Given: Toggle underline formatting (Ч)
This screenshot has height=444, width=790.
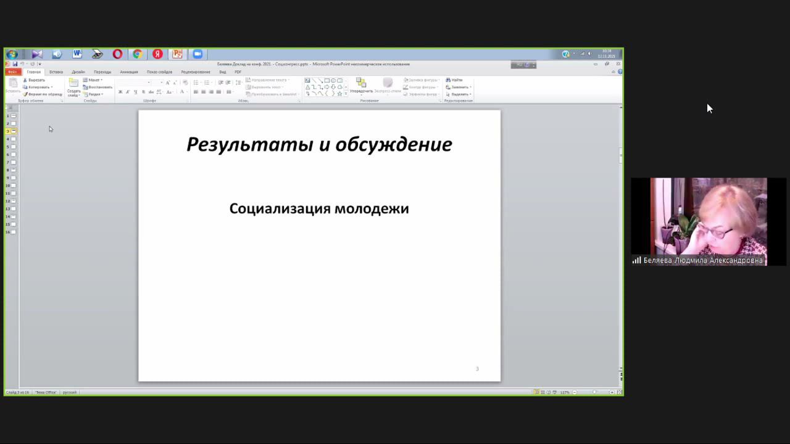Looking at the screenshot, I should tap(136, 92).
